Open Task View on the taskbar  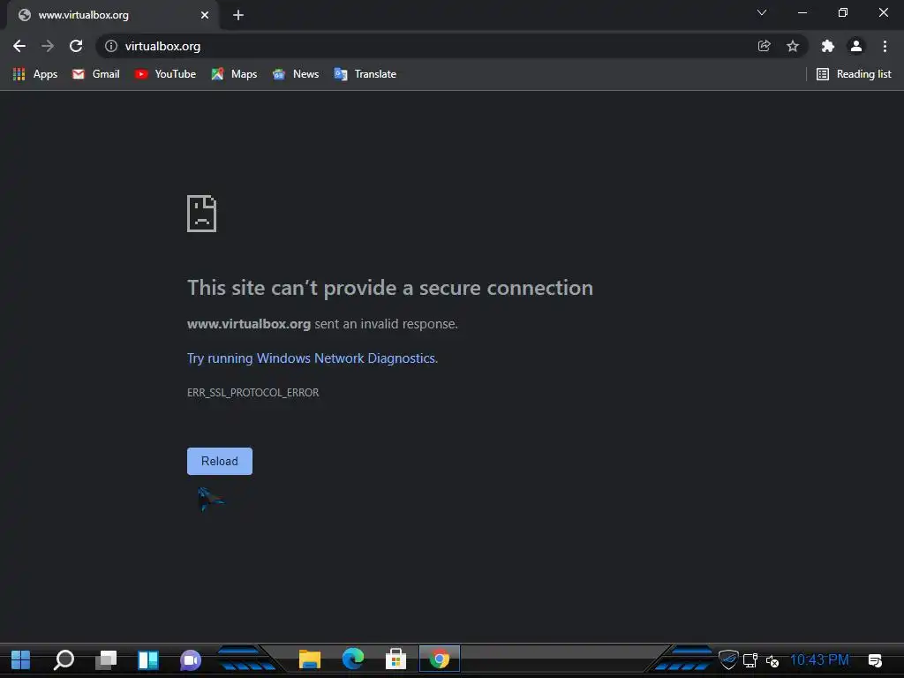tap(106, 659)
